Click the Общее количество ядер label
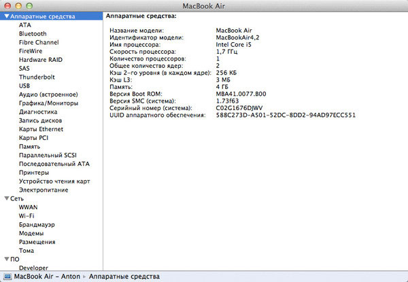 (146, 66)
